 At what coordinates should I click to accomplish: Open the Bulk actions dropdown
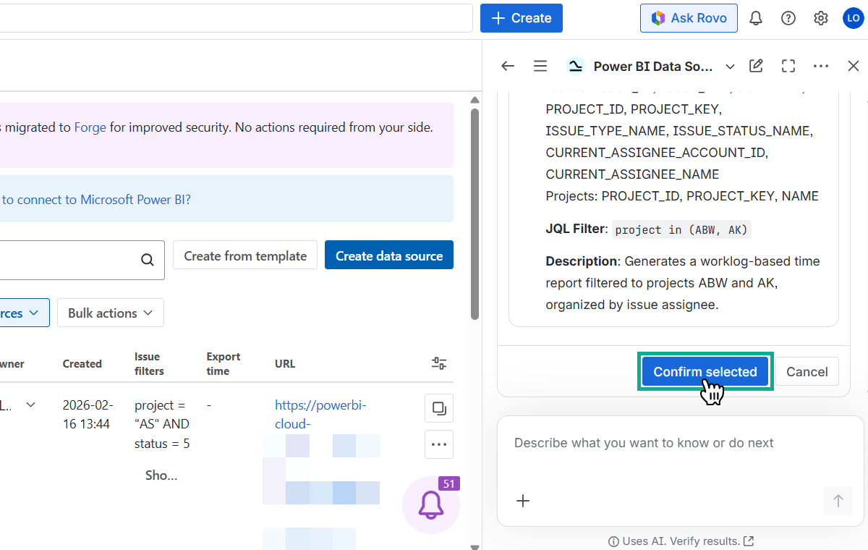[111, 313]
